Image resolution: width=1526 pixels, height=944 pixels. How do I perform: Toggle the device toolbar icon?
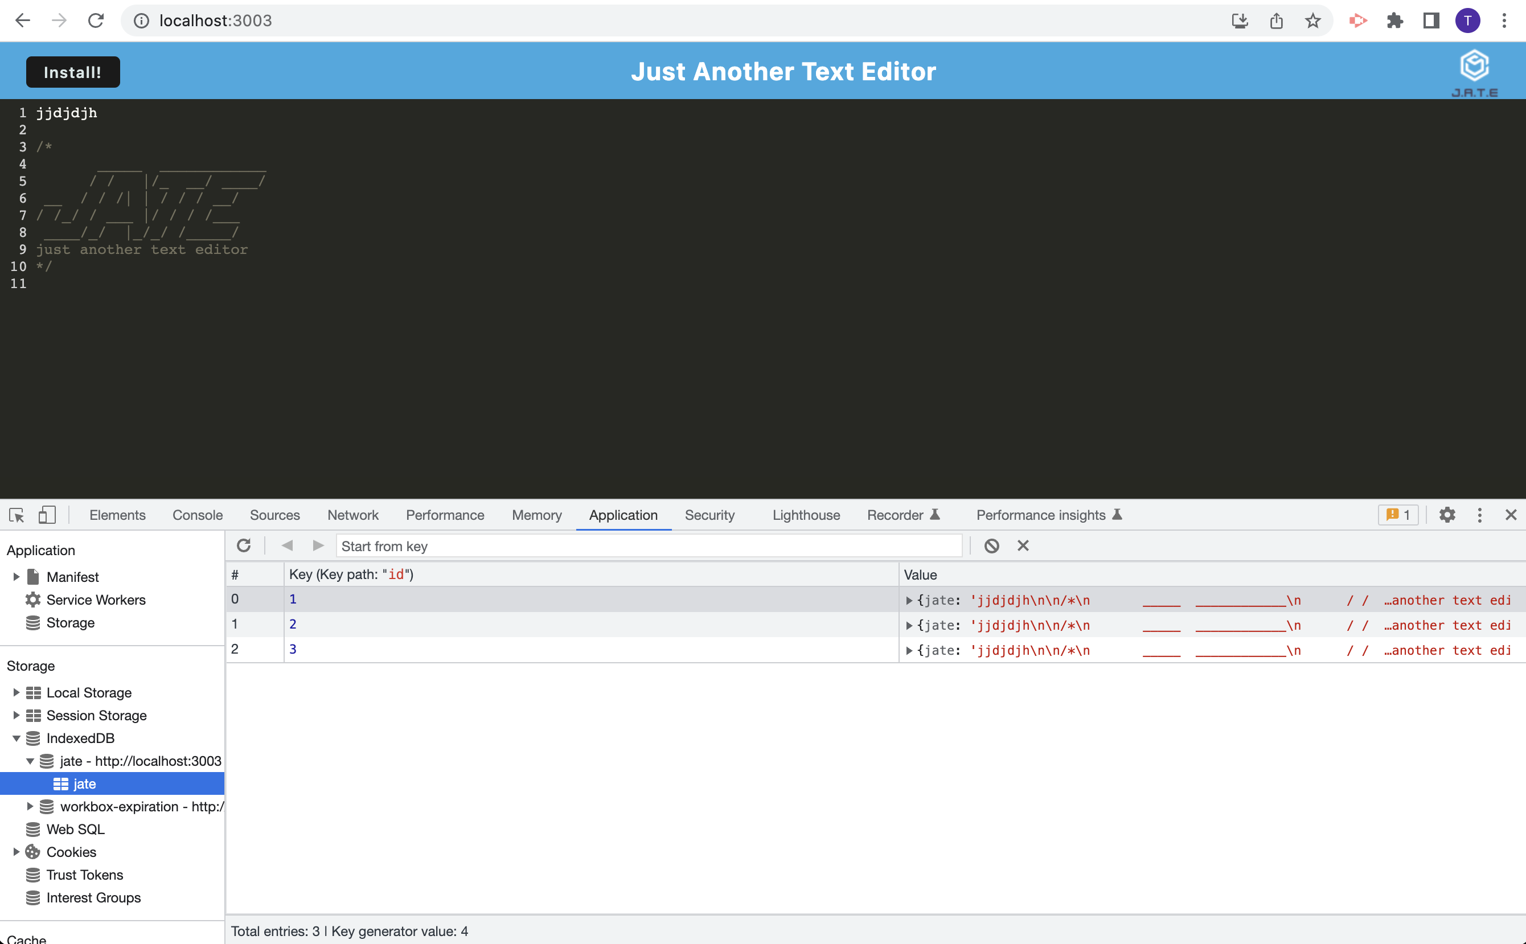click(46, 515)
